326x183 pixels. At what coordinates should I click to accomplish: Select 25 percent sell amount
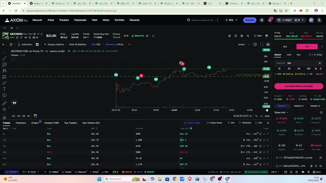(x=289, y=69)
